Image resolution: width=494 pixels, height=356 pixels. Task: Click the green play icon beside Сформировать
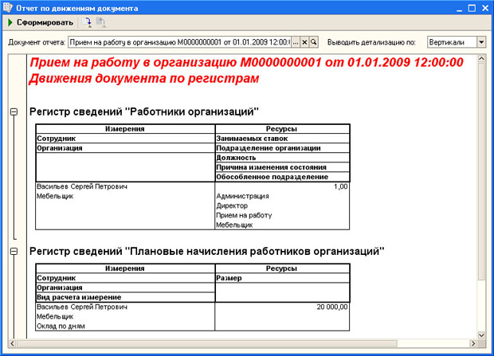[x=10, y=22]
